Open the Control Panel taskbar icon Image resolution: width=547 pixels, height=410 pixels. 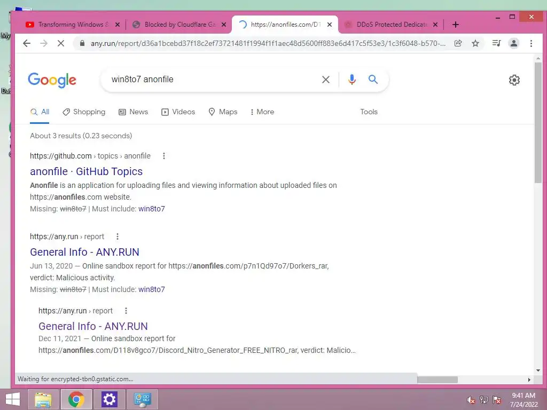tap(142, 399)
